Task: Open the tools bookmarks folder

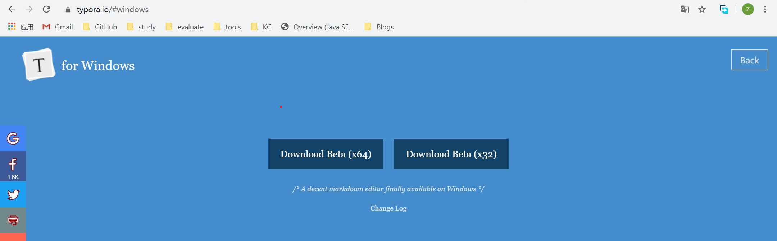Action: point(227,27)
